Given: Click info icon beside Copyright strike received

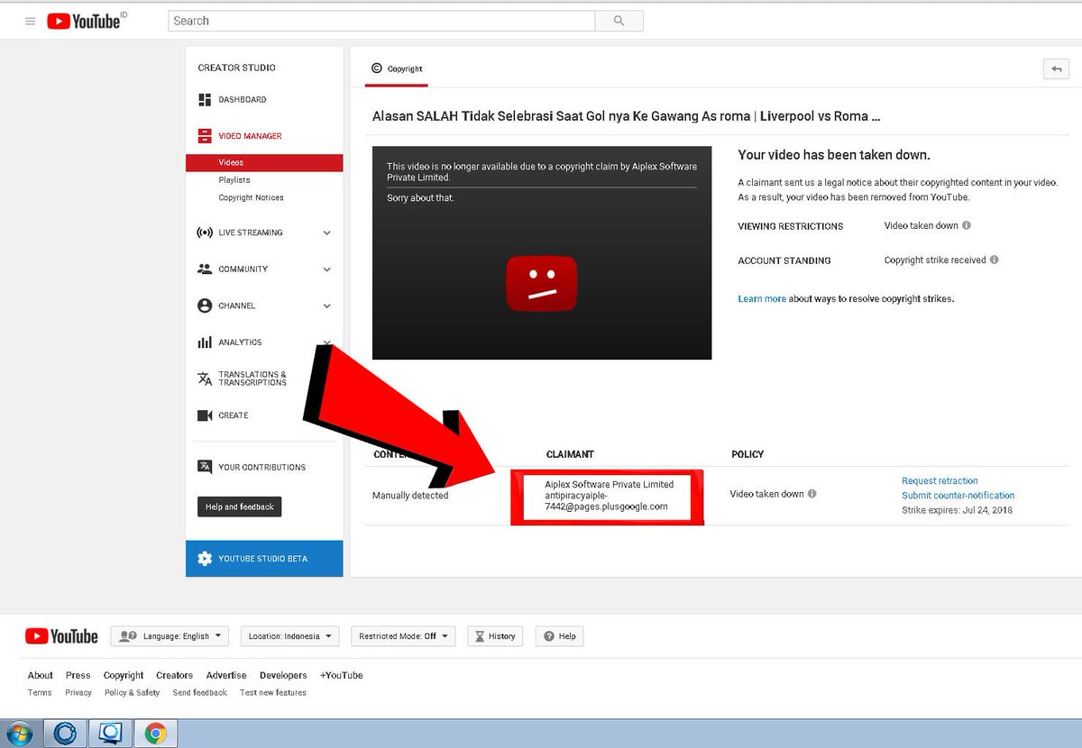Looking at the screenshot, I should pos(995,260).
